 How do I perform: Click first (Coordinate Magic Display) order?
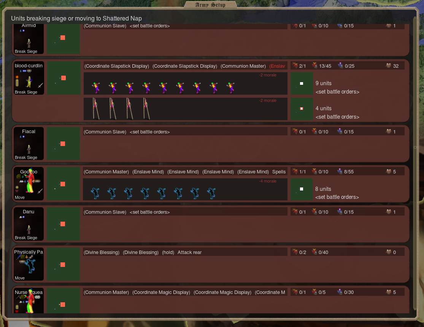(161, 292)
